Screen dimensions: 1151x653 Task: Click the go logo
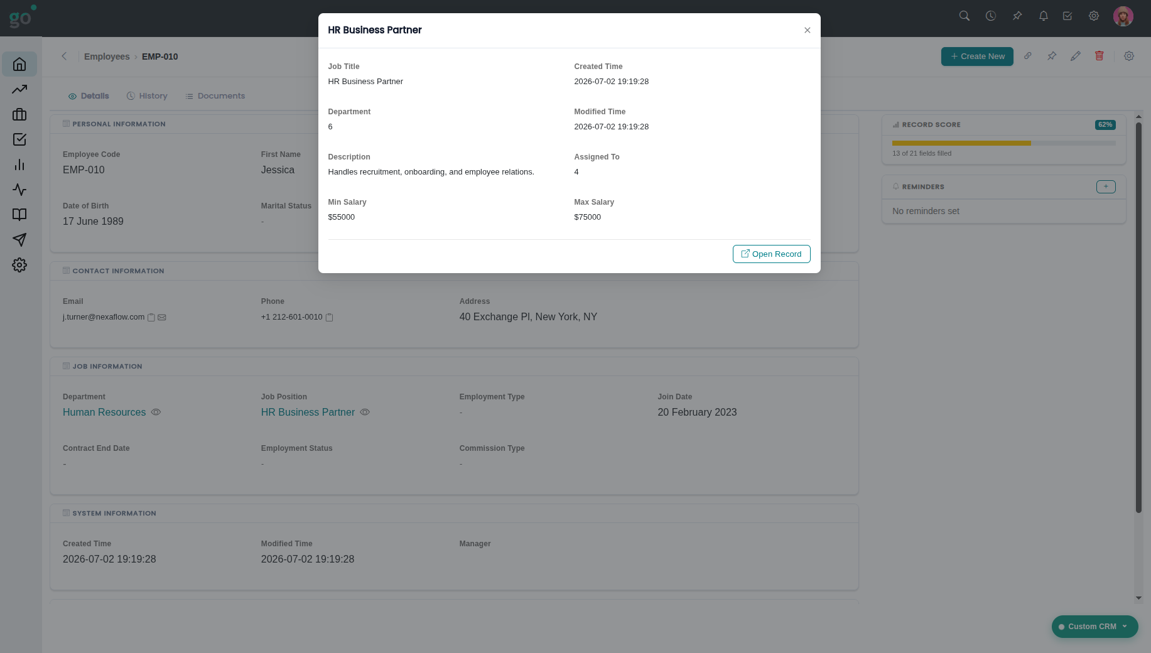23,16
